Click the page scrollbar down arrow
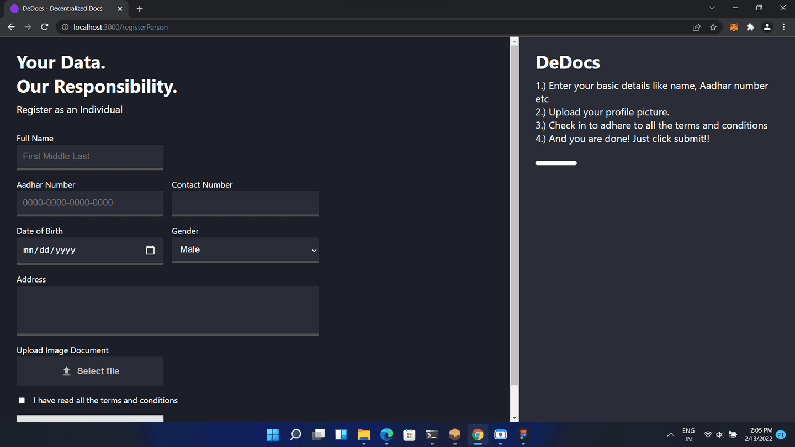 tap(515, 418)
